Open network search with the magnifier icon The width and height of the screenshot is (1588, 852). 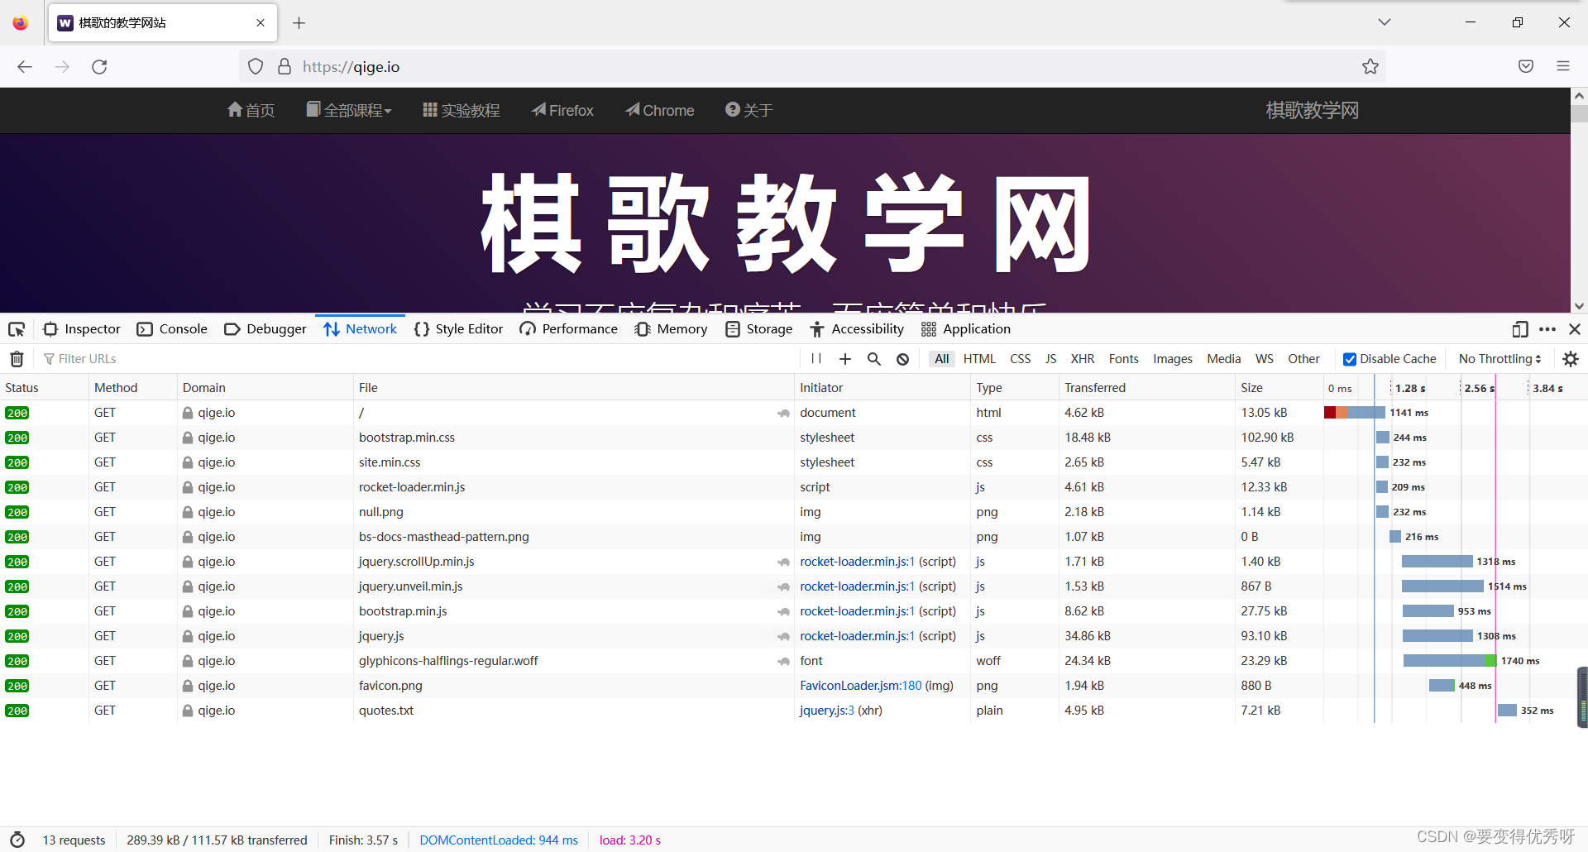pyautogui.click(x=874, y=359)
